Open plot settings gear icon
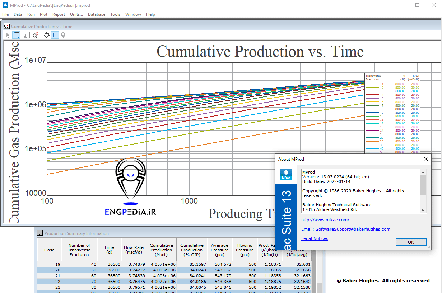Image resolution: width=442 pixels, height=293 pixels. (47, 35)
